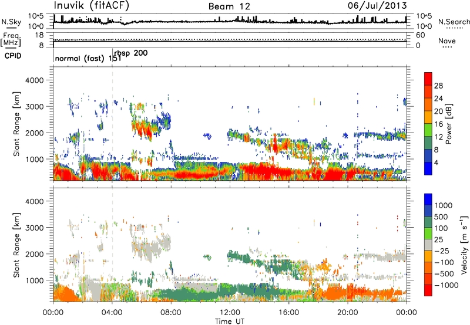The image size is (470, 325).
Task: Click the 'CPID' label
Action: point(13,56)
